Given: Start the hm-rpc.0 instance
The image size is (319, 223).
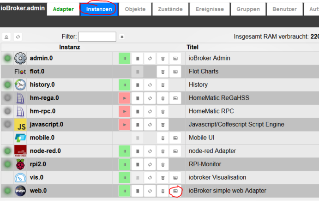Looking at the screenshot, I should (x=125, y=112).
